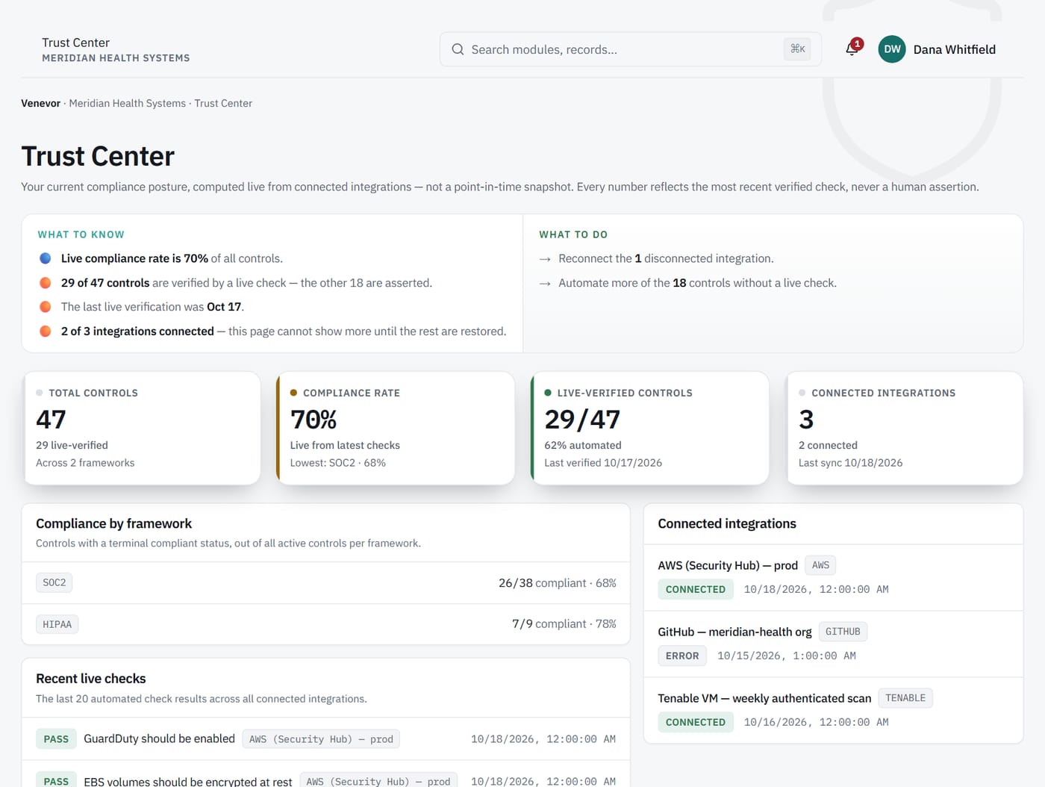Image resolution: width=1045 pixels, height=787 pixels.
Task: Open EBS volumes encrypted at rest check
Action: (187, 781)
